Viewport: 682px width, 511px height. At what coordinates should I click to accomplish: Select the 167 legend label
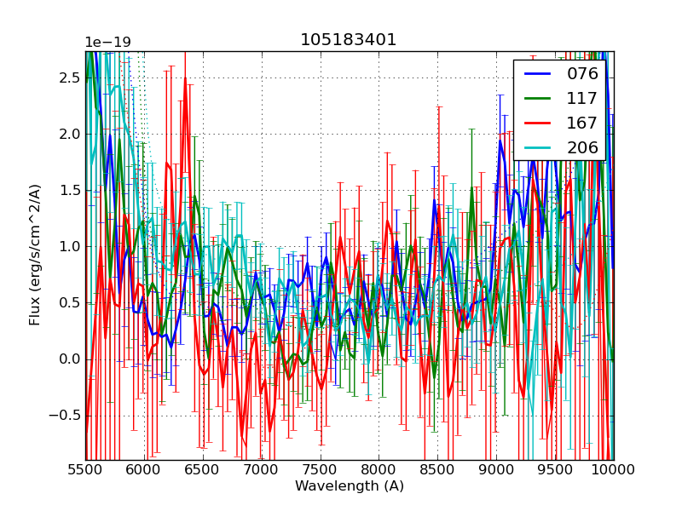coord(582,123)
